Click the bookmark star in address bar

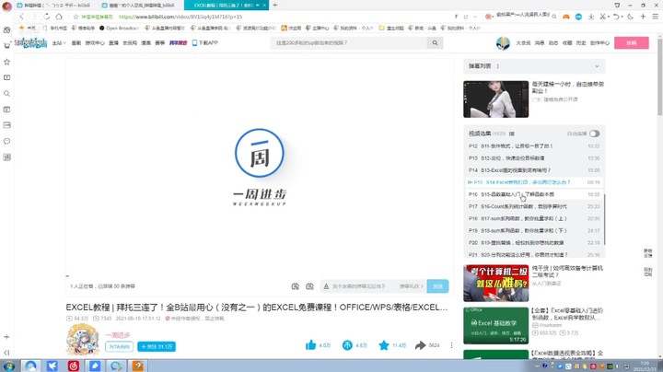click(x=76, y=17)
